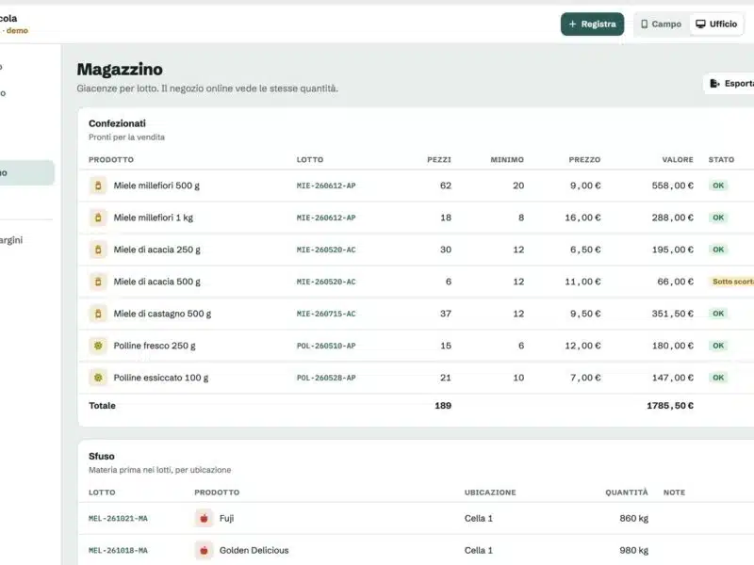Select the Miele di castagno 500 g product name
Image resolution: width=754 pixels, height=565 pixels.
coord(162,314)
